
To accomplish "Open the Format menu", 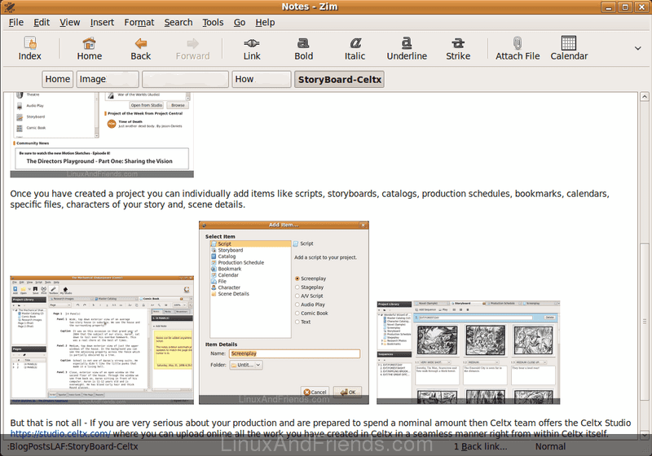I will click(x=139, y=22).
